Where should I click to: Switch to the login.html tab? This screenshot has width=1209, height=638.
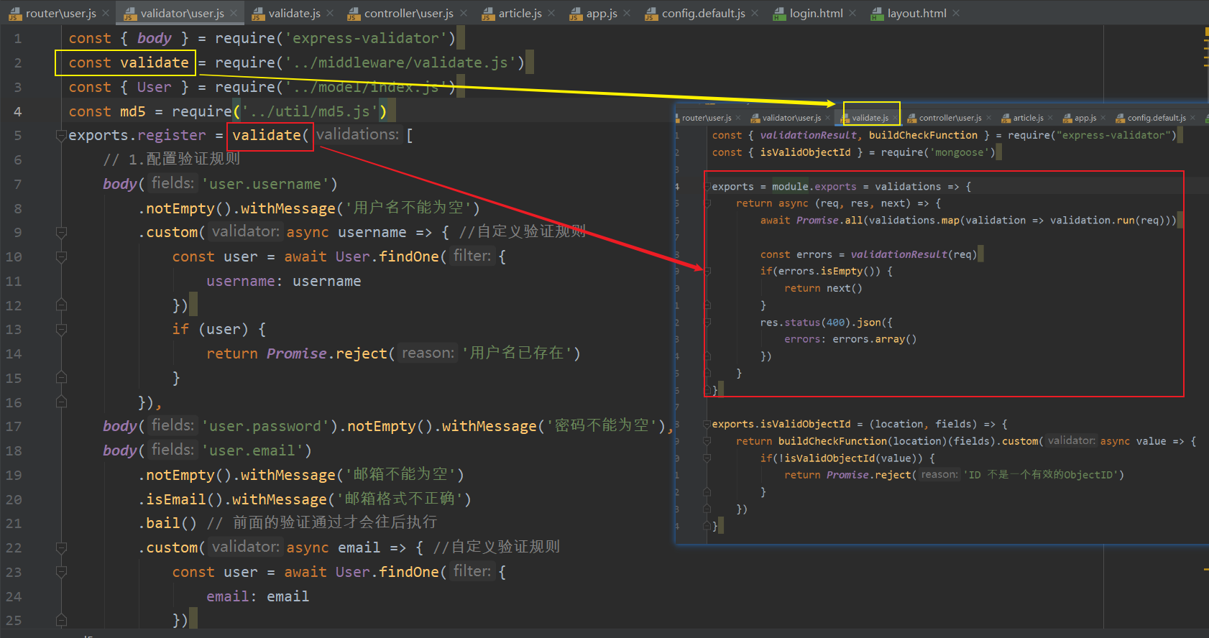pyautogui.click(x=816, y=13)
